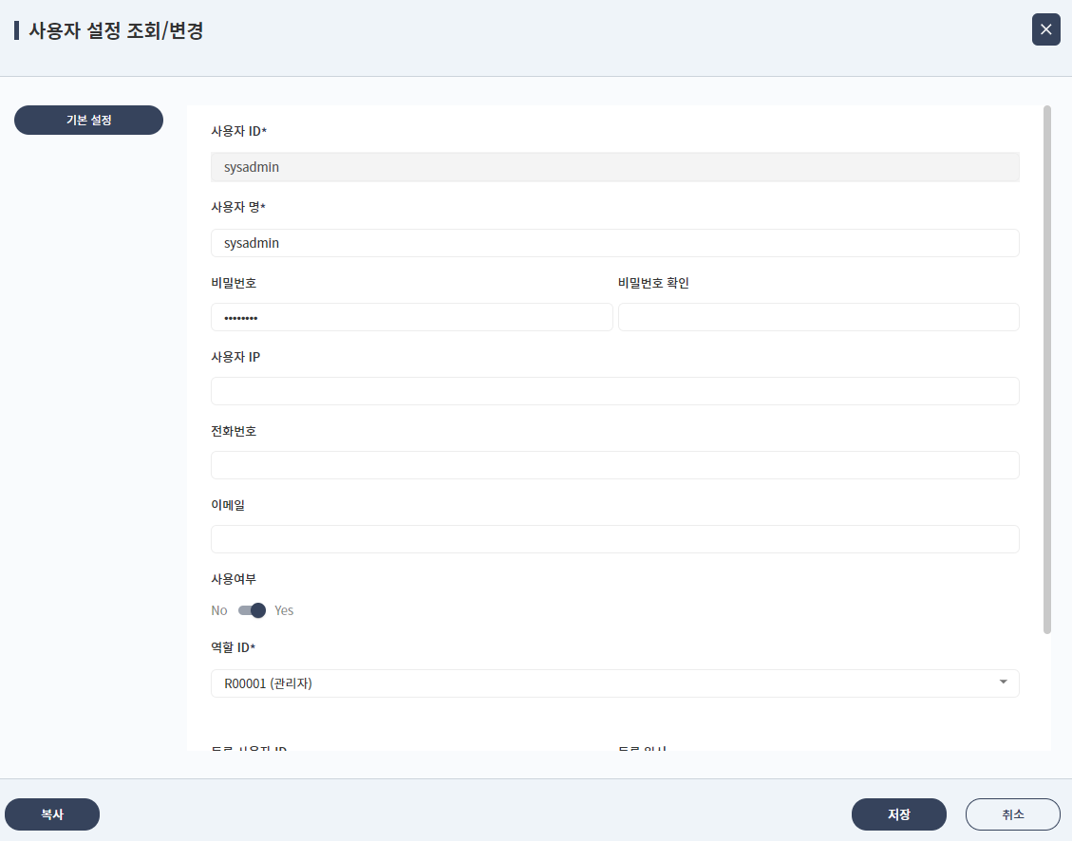
Task: Click the 저장 save button
Action: (x=898, y=813)
